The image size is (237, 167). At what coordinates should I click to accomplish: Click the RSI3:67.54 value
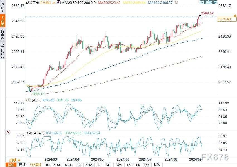click(92, 133)
